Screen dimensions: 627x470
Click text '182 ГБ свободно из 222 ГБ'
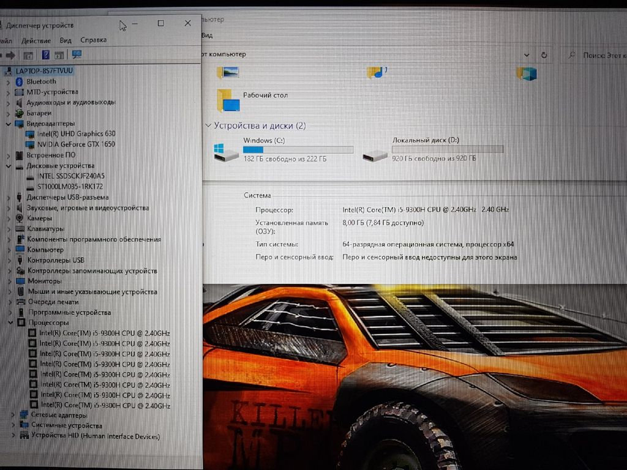[x=285, y=159]
